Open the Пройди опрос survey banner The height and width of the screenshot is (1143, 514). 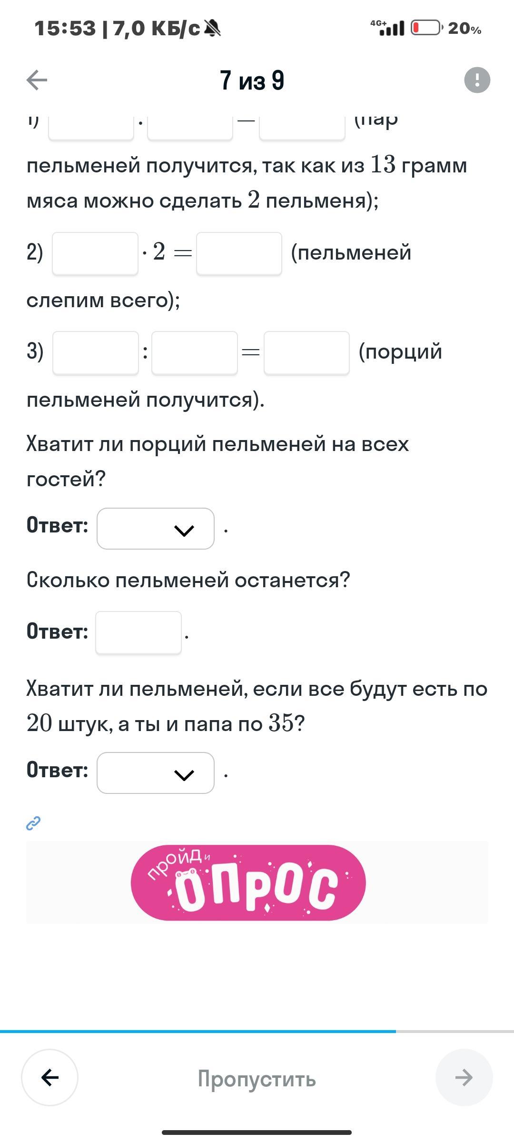[x=248, y=882]
